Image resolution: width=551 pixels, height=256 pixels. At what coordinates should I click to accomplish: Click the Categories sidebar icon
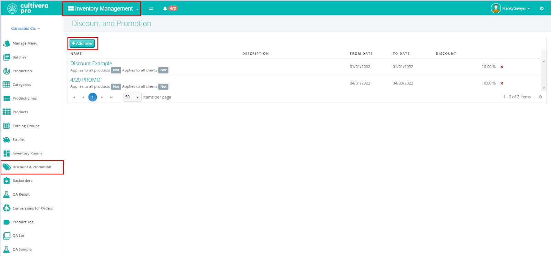tap(7, 85)
